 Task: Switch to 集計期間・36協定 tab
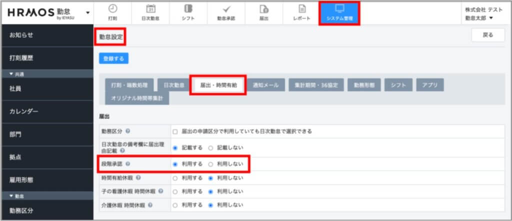coord(315,85)
